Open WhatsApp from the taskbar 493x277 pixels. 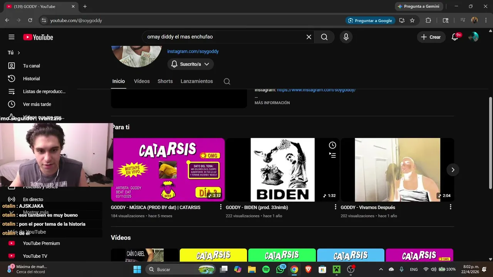(280, 269)
